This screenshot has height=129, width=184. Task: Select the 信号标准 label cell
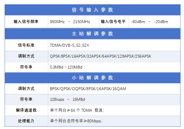[26, 45]
